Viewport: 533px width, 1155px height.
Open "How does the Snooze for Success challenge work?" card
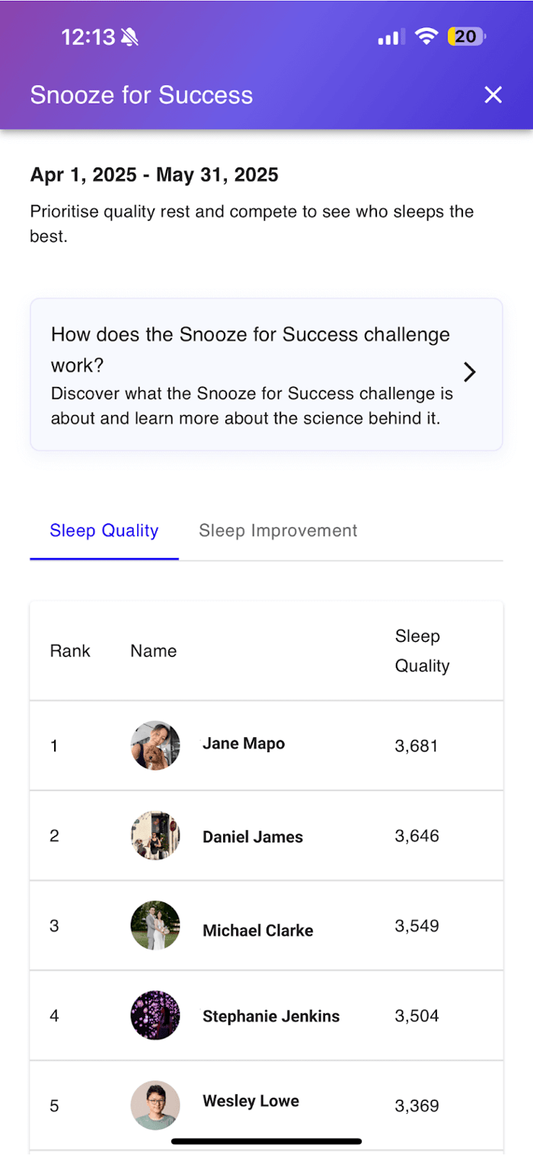(x=251, y=374)
